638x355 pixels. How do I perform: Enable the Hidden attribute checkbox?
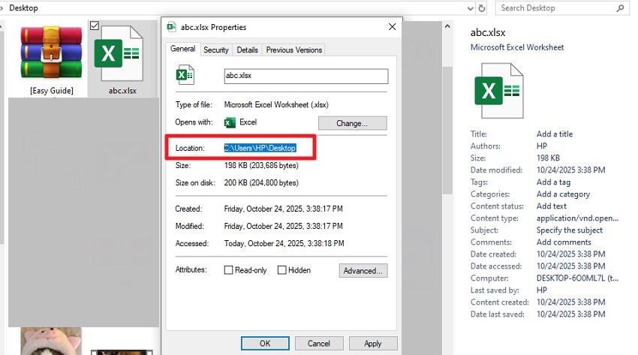[x=281, y=270]
